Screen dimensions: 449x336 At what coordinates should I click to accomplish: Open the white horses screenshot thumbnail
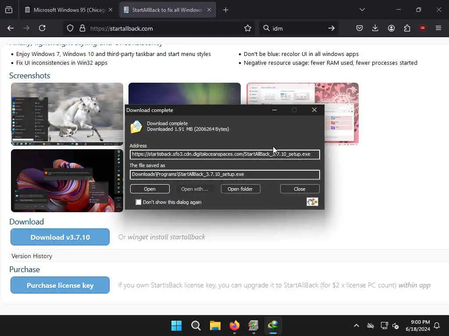[x=67, y=114]
